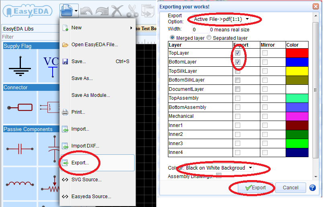
Task: Expand the file menu arrow beside folder icon
Action: pos(76,10)
